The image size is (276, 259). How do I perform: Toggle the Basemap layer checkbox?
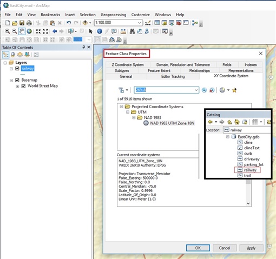coord(17,80)
